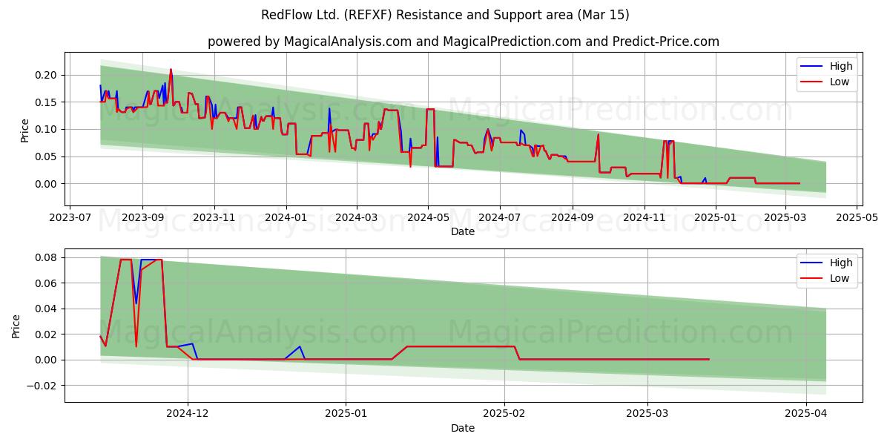Click the 0.00 price tick on upper chart

(x=46, y=184)
